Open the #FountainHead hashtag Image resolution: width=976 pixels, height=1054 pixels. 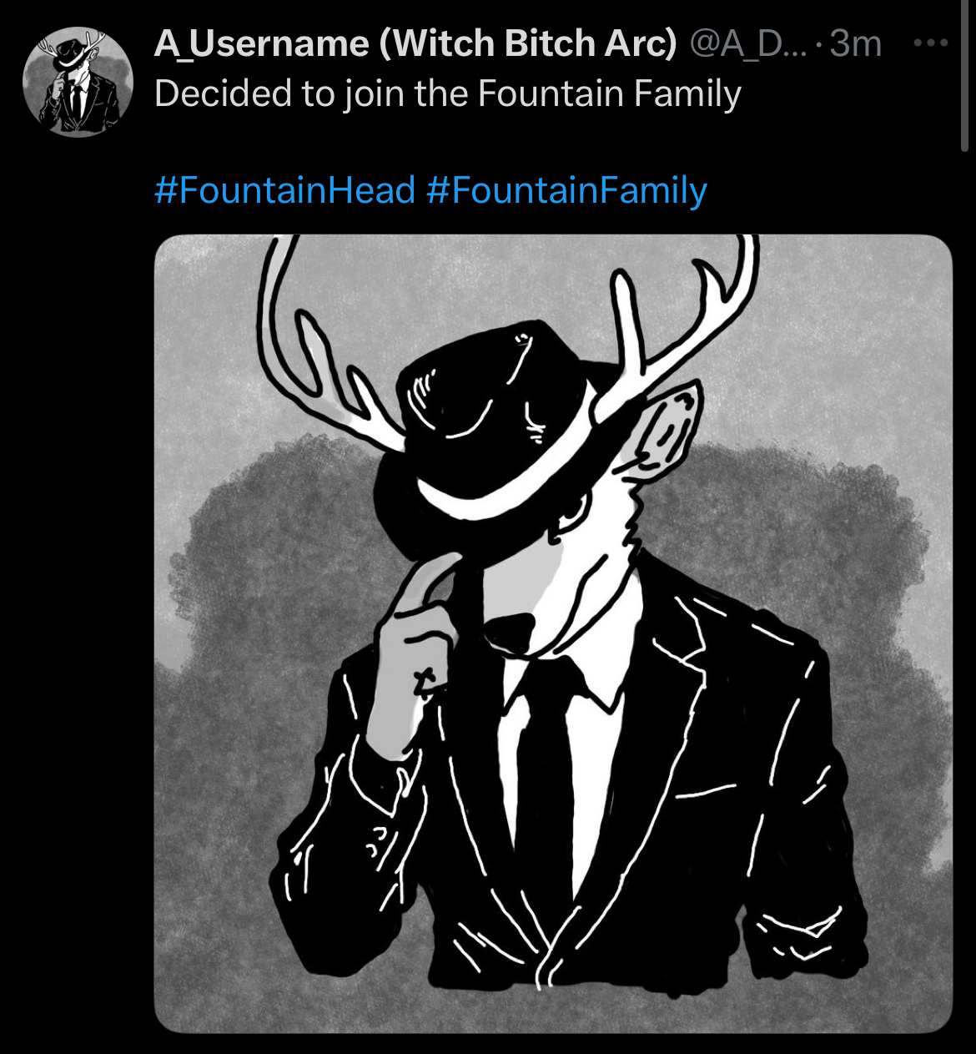284,190
